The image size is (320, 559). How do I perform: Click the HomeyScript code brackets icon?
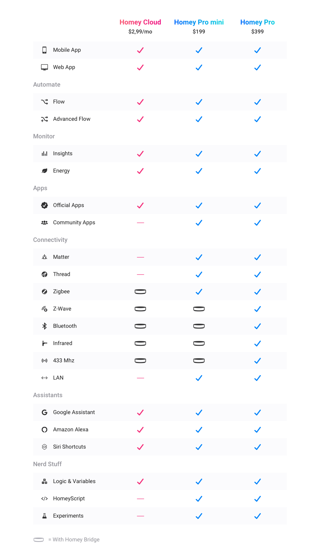(44, 499)
